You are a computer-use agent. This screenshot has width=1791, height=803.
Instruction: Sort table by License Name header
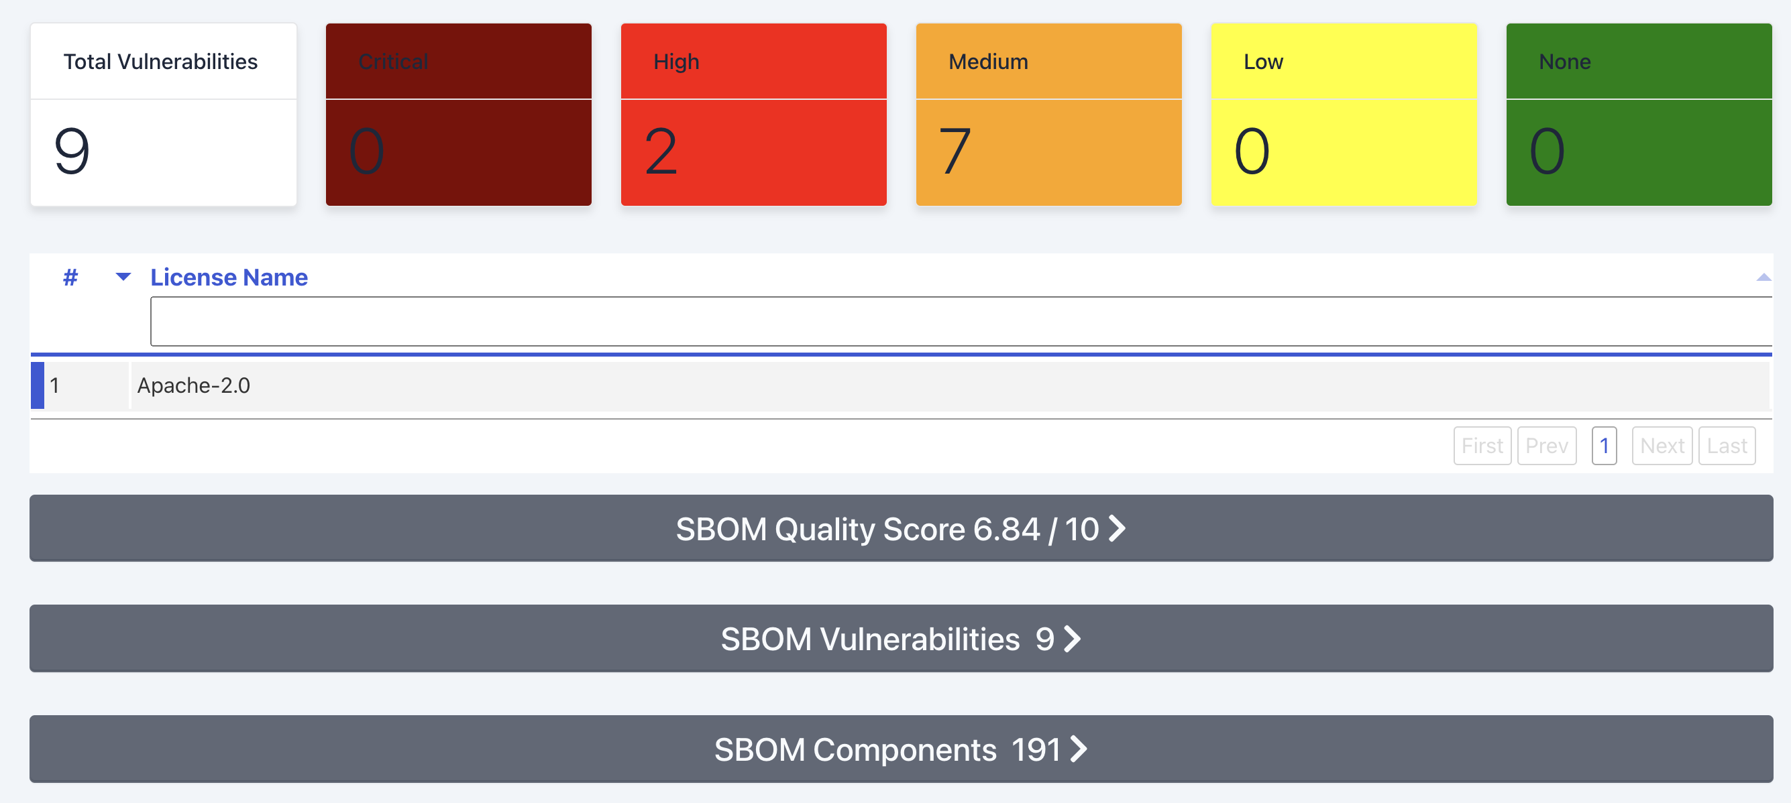coord(229,277)
